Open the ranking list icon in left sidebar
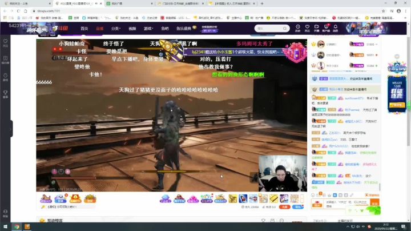The image size is (411, 231). pyautogui.click(x=5, y=58)
